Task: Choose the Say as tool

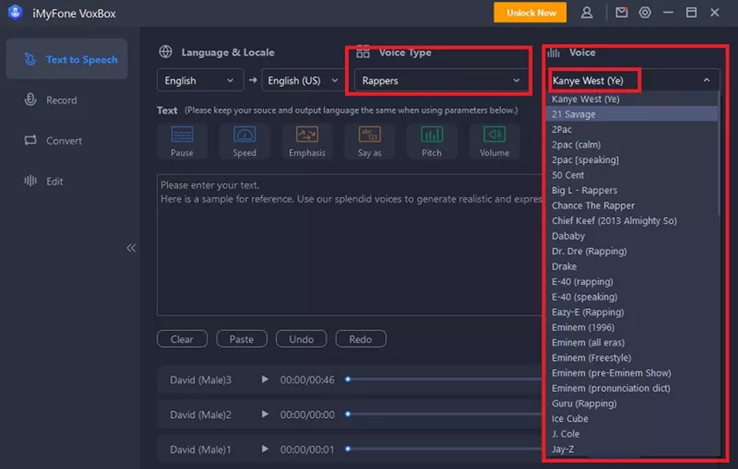Action: (370, 134)
